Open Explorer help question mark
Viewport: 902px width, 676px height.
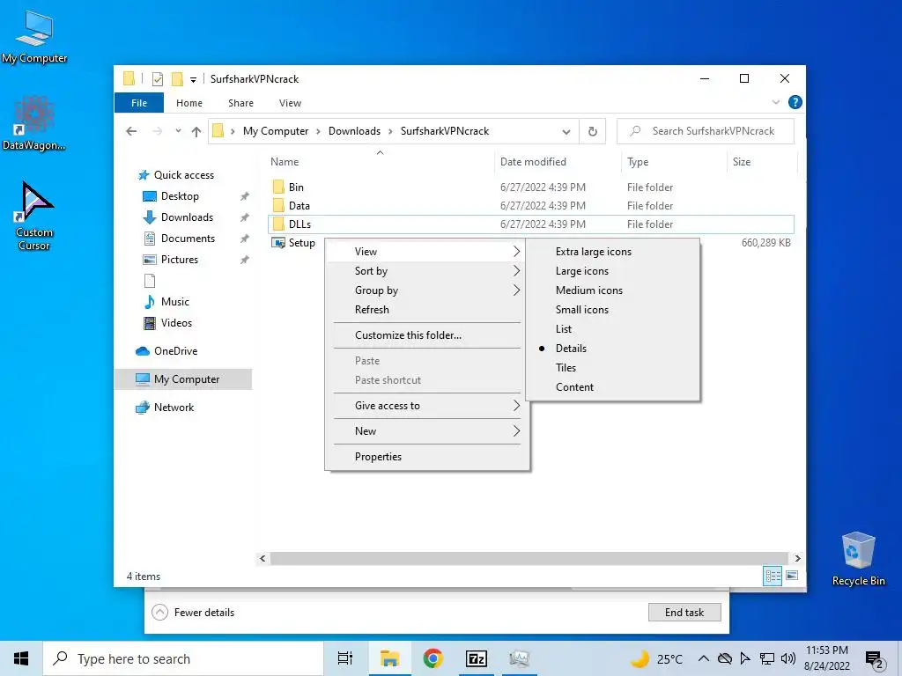[795, 102]
